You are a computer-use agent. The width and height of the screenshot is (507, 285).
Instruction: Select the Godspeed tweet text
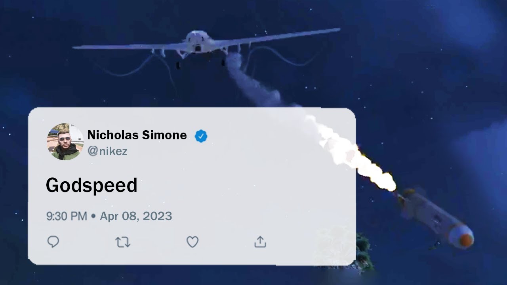point(91,185)
